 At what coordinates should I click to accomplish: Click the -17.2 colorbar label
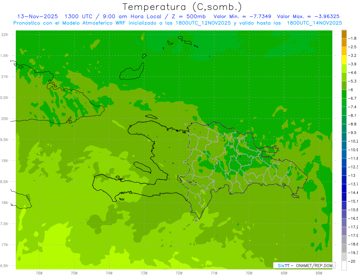coord(354,227)
